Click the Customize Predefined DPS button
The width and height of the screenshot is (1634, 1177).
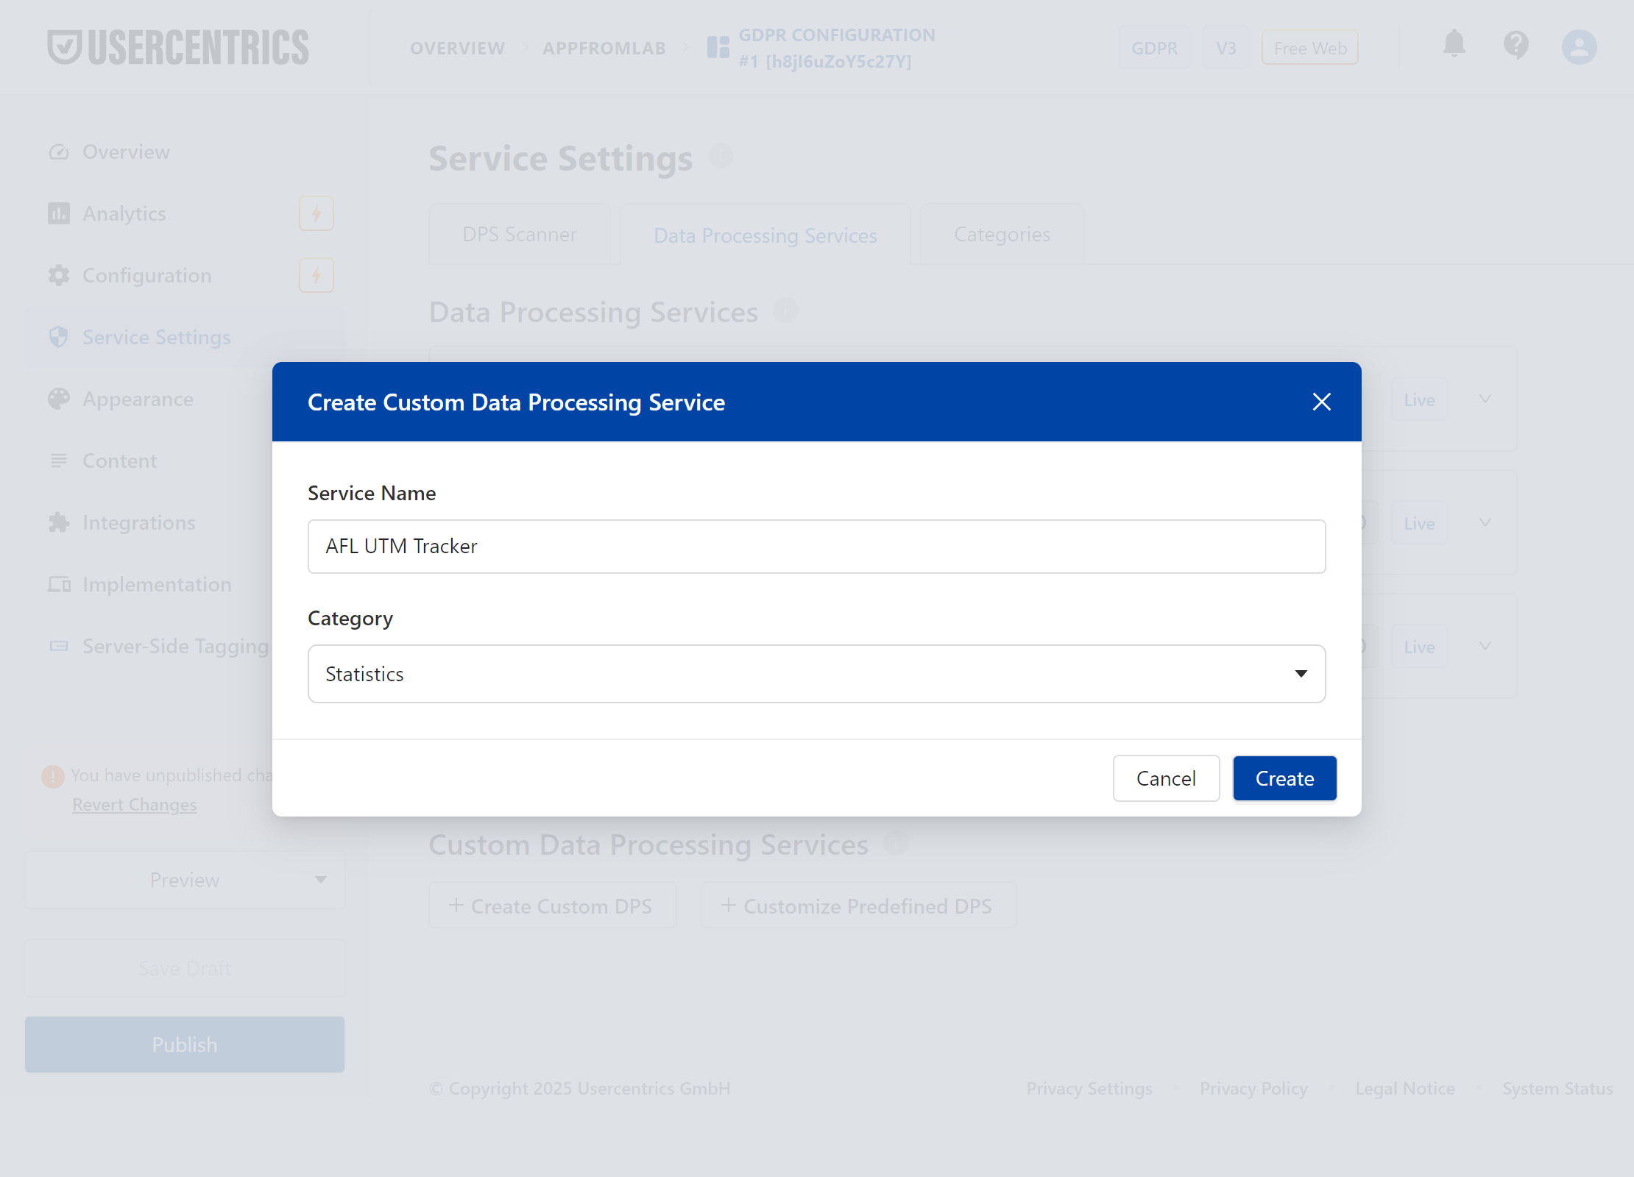tap(858, 906)
